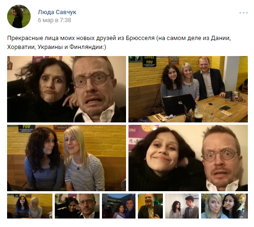Click Люда Савчук's round profile avatar

click(19, 16)
